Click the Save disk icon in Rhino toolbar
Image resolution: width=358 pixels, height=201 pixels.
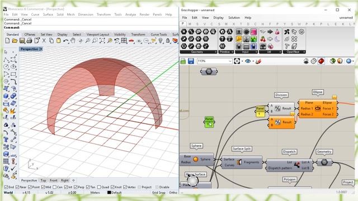(22, 41)
